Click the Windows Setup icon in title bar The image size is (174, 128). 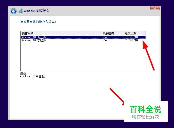tap(21, 11)
